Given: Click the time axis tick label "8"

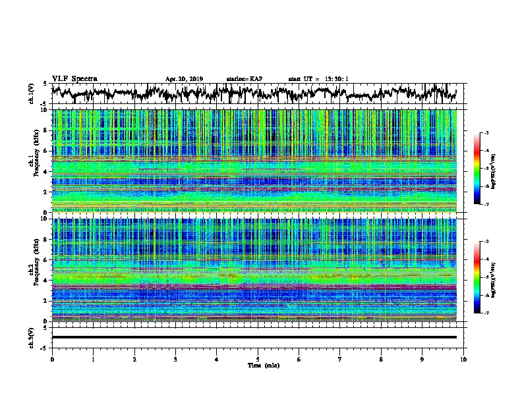Looking at the screenshot, I should 381,359.
